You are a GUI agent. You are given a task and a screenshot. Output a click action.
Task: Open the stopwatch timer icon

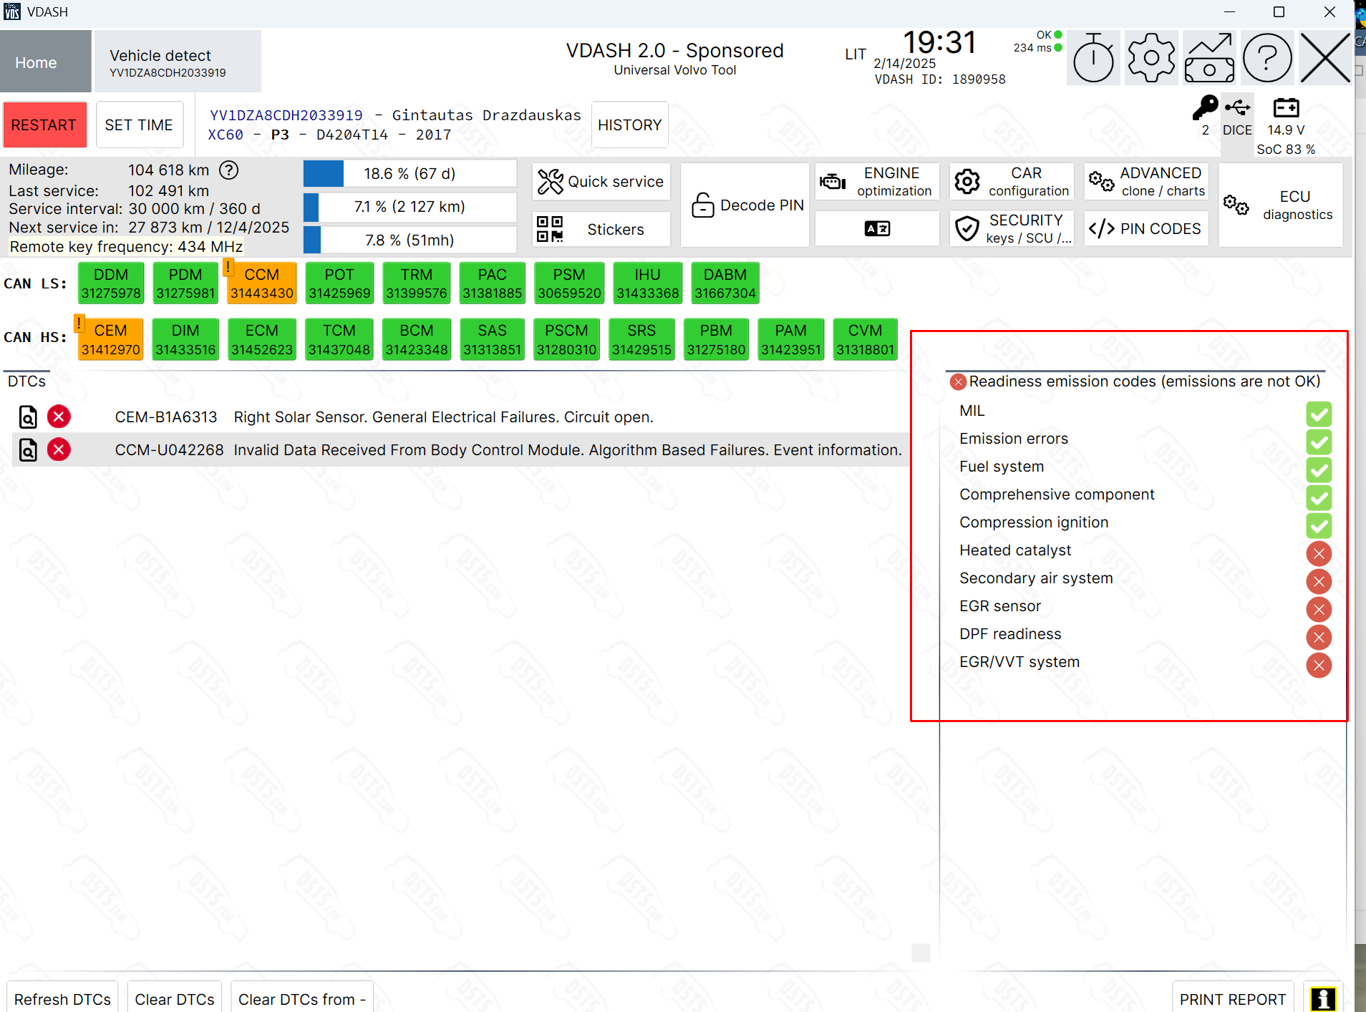coord(1093,58)
